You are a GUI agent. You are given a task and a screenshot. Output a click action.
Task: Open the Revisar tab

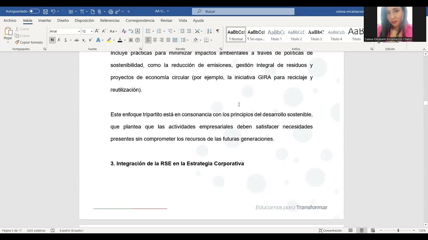[167, 20]
